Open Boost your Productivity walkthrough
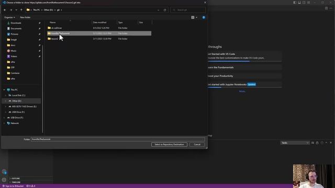This screenshot has height=188, width=335. tap(244, 76)
